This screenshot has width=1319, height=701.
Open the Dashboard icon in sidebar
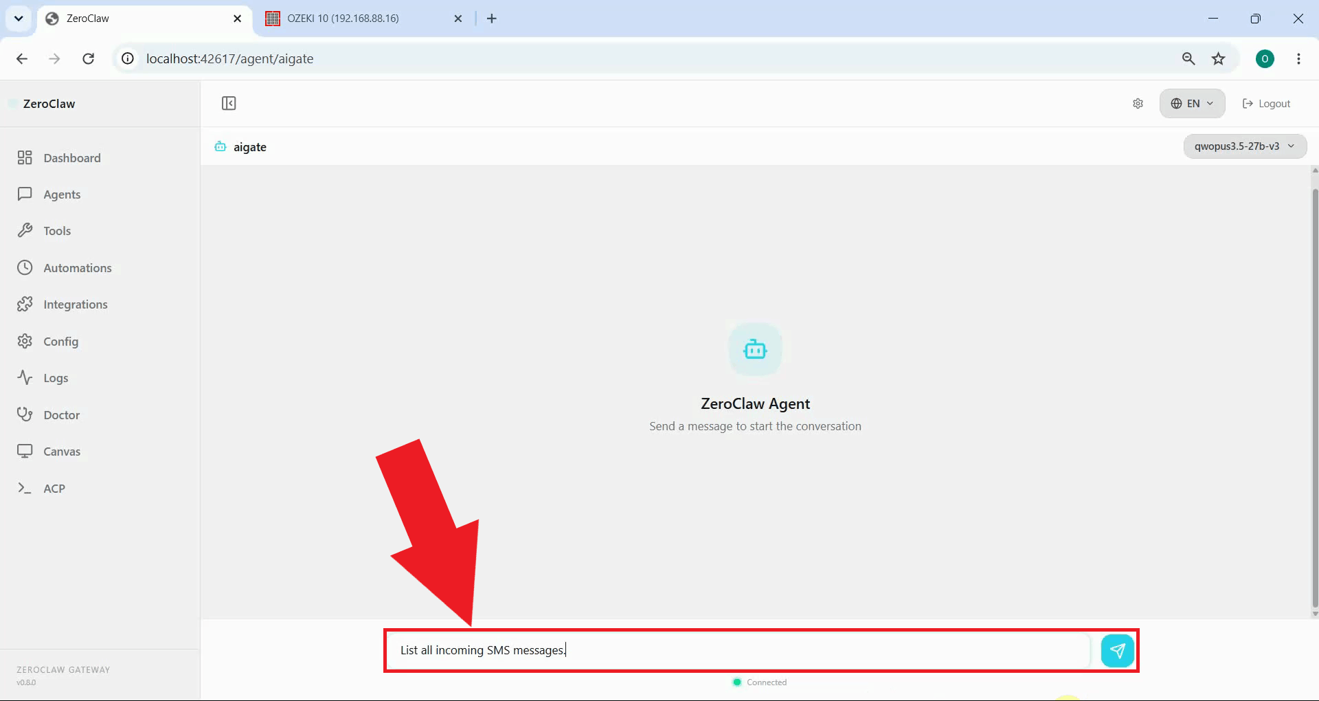coord(25,158)
